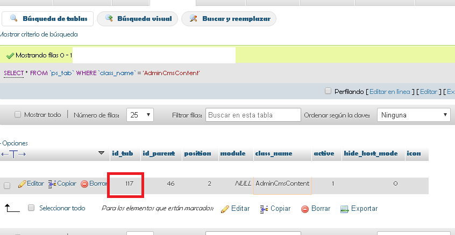Tick the Seleccionar todo checkbox
The image size is (455, 235).
pyautogui.click(x=31, y=208)
